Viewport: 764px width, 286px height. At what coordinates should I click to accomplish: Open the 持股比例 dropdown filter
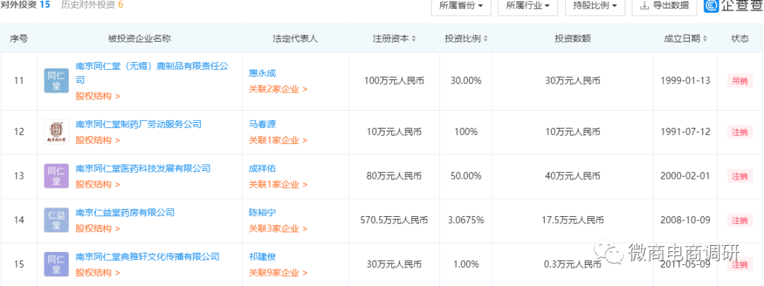click(595, 6)
